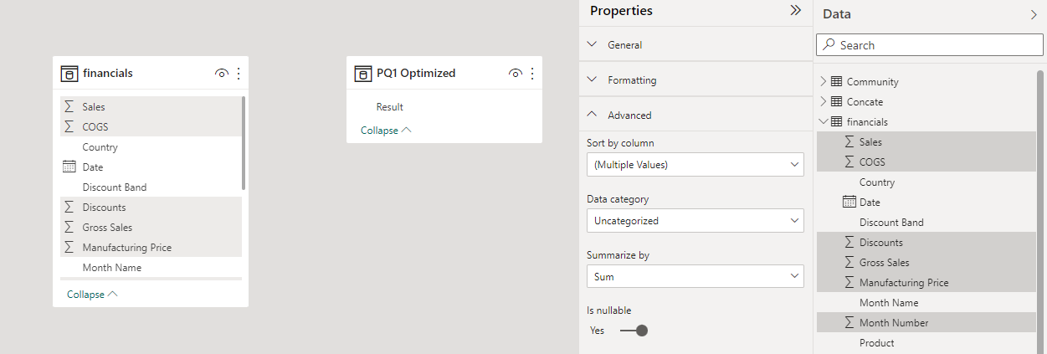Click sigma icon beside COGS in Data pane
Viewport: 1047px width, 354px height.
[x=849, y=162]
